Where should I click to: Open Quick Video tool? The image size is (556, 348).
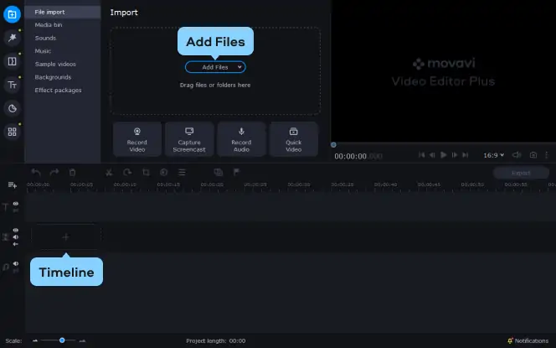[x=294, y=139]
